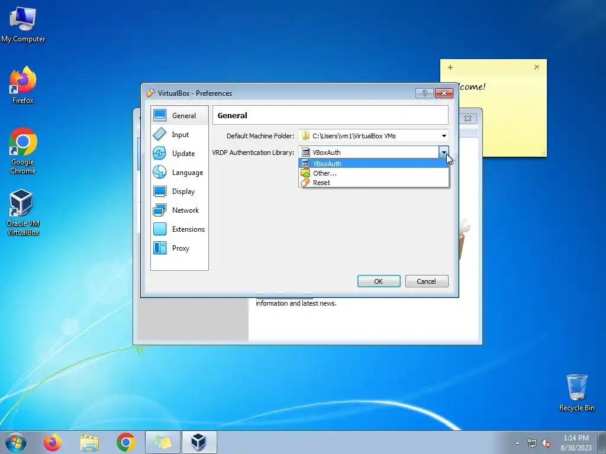
Task: Select the Google Chrome desktop shortcut
Action: click(23, 151)
